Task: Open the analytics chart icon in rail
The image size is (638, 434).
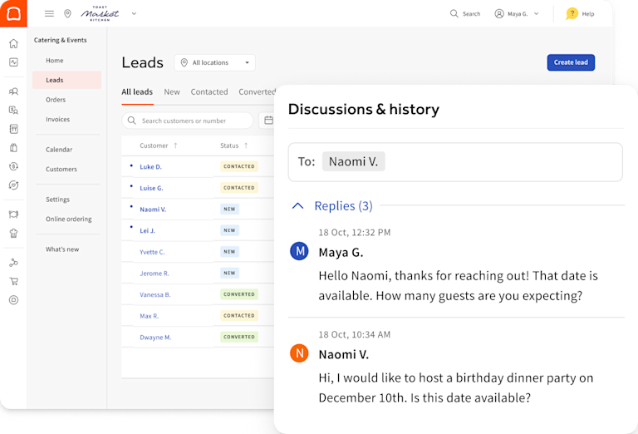Action: 13,62
